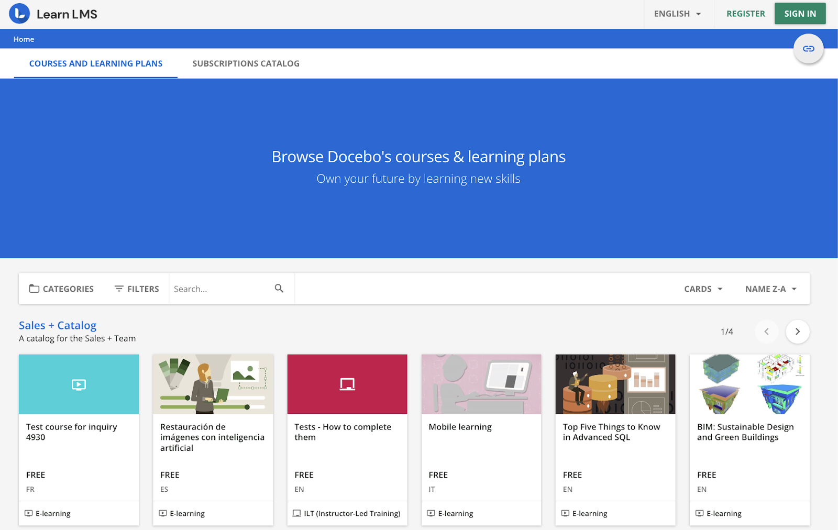Viewport: 838px width, 530px height.
Task: Open the Cards view dropdown
Action: [x=703, y=289]
